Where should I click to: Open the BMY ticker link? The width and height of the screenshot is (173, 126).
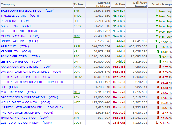click(x=76, y=11)
